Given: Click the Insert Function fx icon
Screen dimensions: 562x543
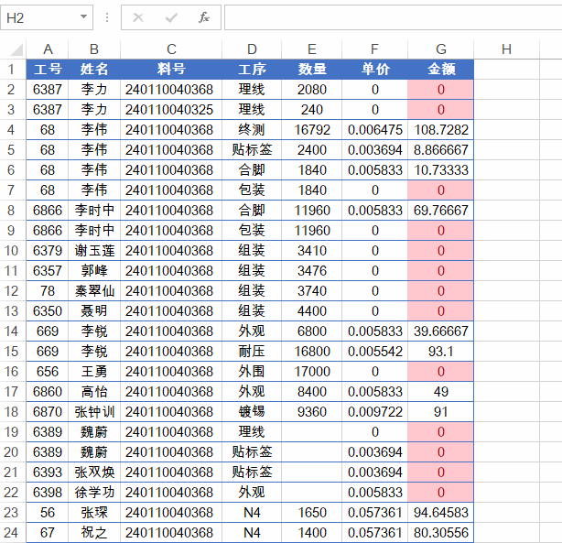Looking at the screenshot, I should (204, 17).
